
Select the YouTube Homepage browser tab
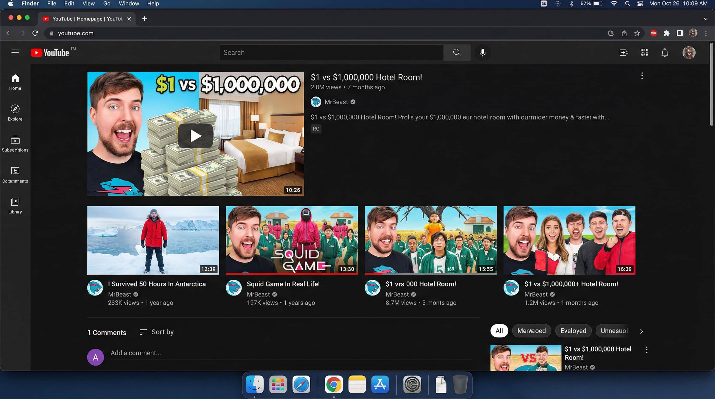(86, 19)
